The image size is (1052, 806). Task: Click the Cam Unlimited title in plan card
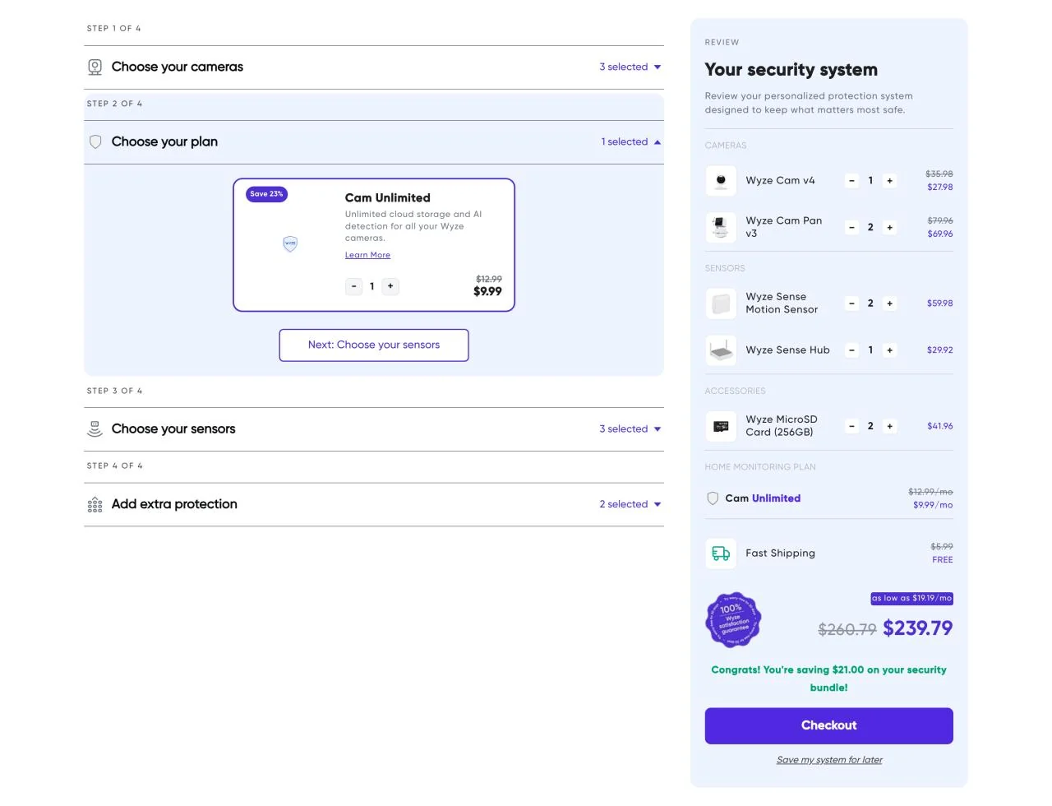click(x=388, y=198)
